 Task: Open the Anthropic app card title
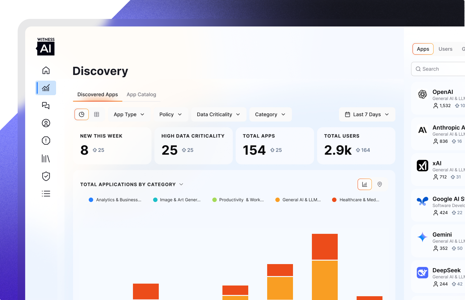pos(449,128)
